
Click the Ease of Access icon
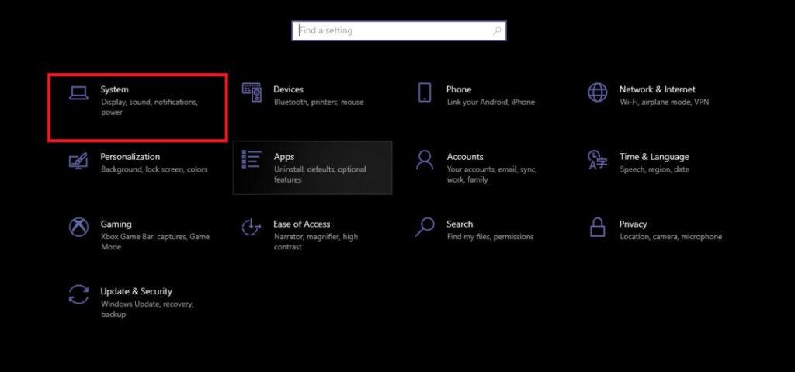pos(251,227)
